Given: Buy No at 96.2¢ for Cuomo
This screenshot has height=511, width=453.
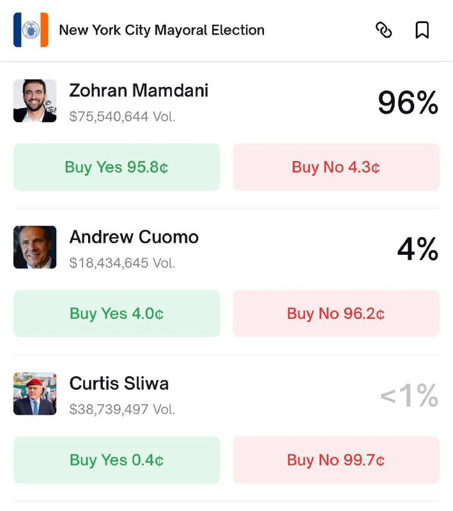Looking at the screenshot, I should tap(335, 313).
